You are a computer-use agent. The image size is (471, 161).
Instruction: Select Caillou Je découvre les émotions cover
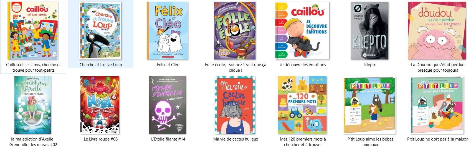coord(302,31)
